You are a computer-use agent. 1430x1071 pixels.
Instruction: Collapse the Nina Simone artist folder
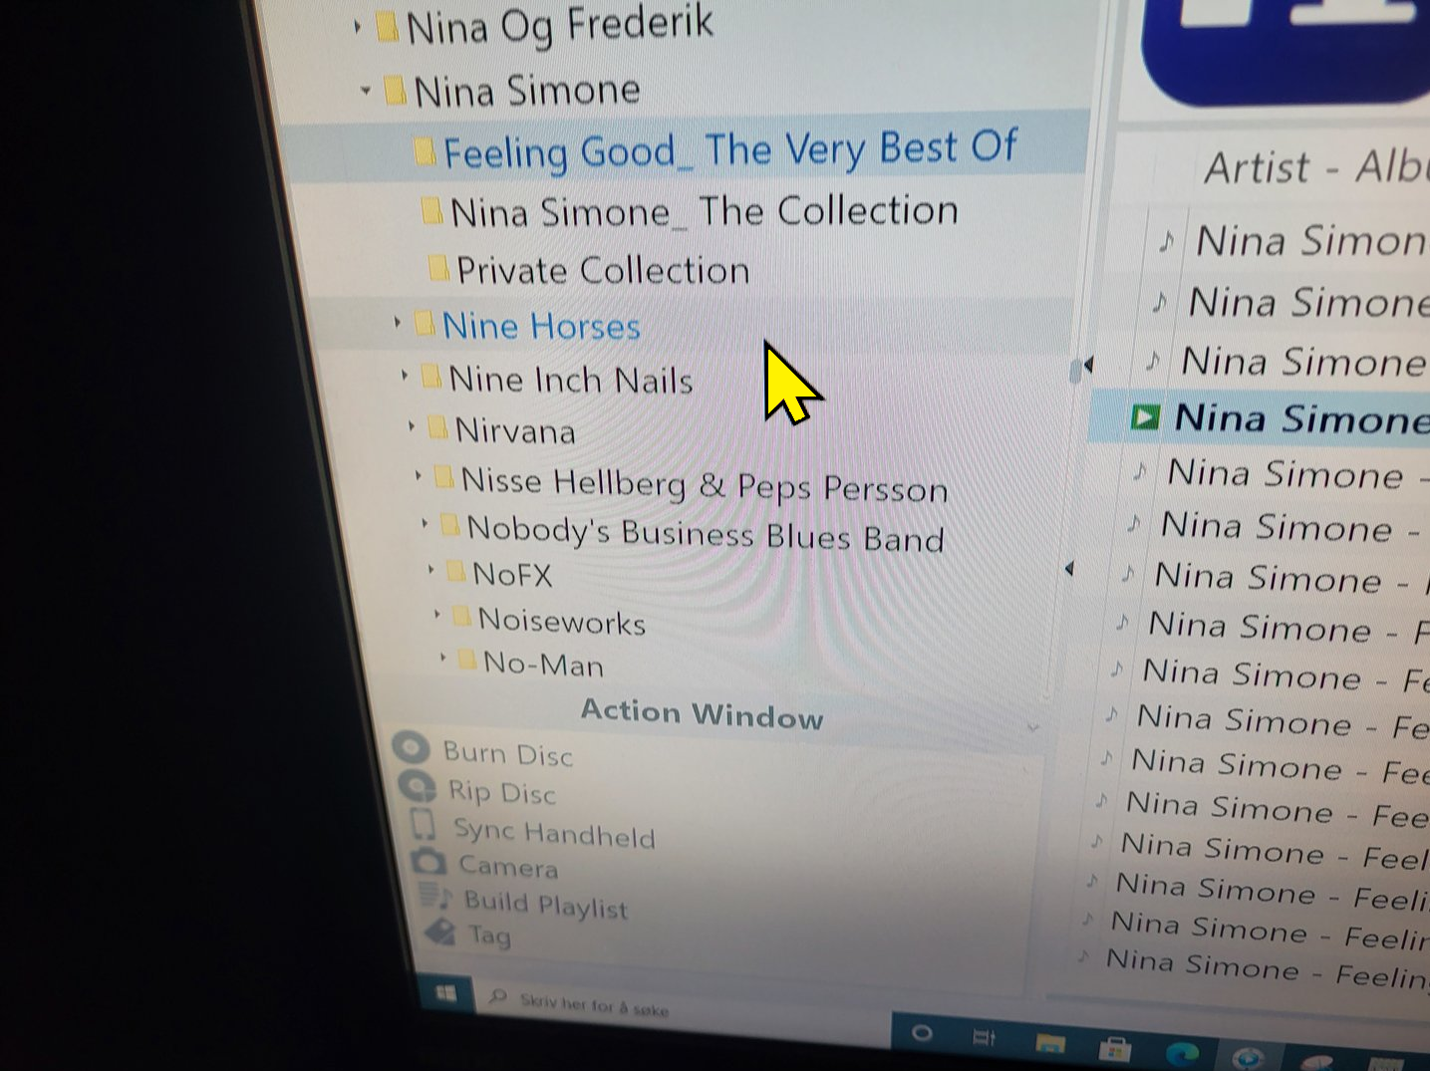366,91
